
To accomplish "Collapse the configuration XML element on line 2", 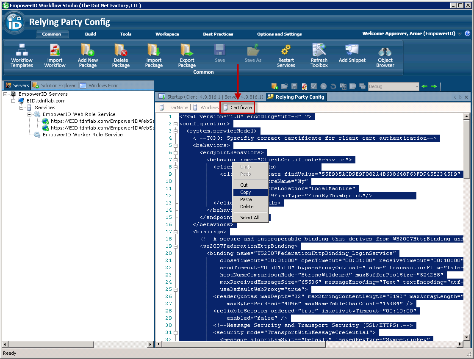I will pos(175,124).
